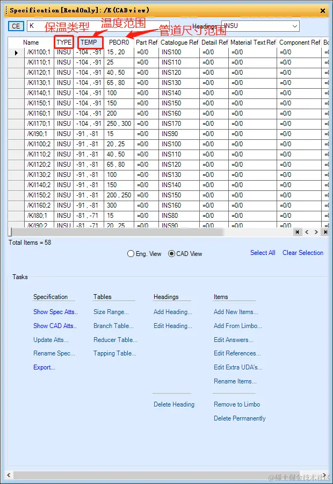Open the Size Range... table

tap(111, 312)
